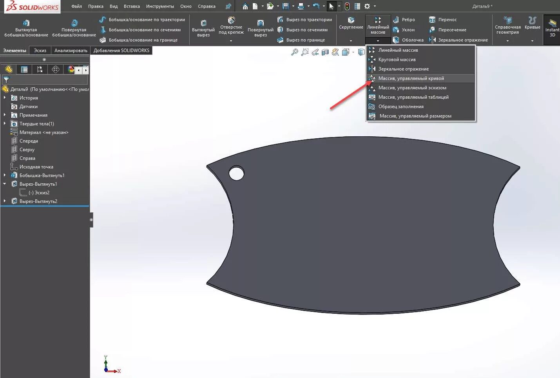
Task: Choose Образец заполнения from the pattern menu
Action: click(x=420, y=107)
